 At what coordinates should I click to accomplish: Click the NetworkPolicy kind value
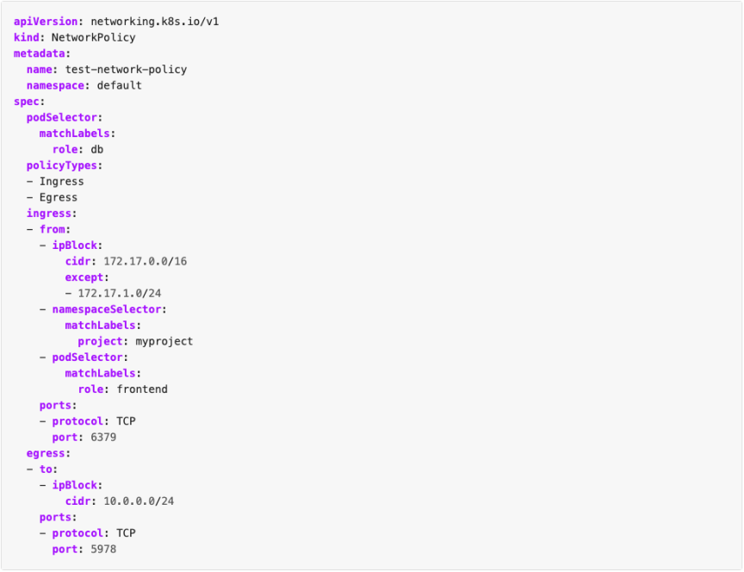click(x=93, y=37)
